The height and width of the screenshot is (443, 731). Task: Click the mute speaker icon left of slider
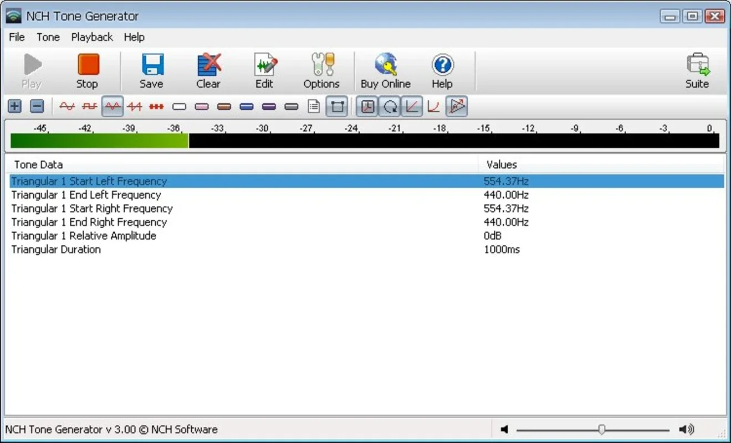tap(504, 429)
